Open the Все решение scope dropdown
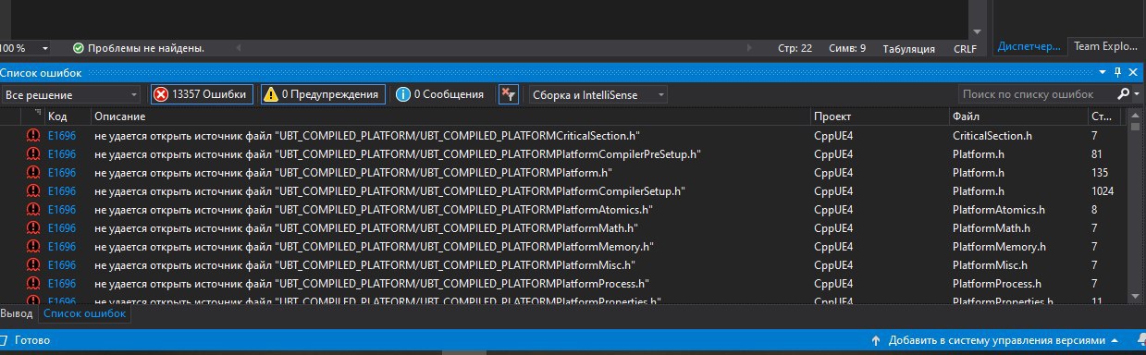Image resolution: width=1146 pixels, height=355 pixels. point(71,94)
